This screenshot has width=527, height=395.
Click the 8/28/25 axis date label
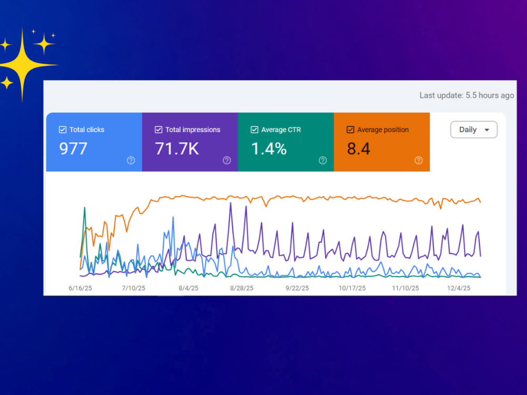pos(242,288)
